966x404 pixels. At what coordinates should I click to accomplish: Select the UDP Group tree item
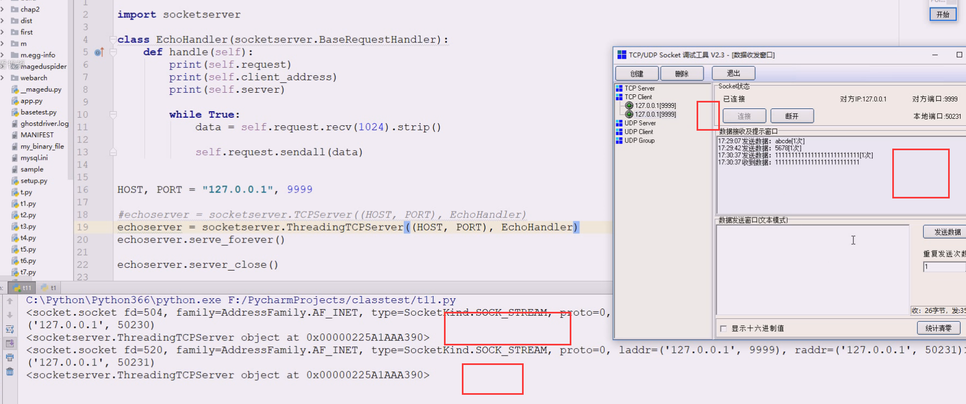coord(640,140)
